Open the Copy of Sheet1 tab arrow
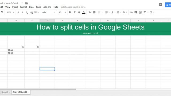 pos(29,92)
